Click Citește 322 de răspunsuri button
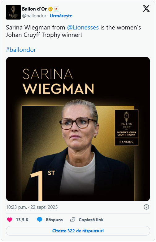 tap(78, 231)
